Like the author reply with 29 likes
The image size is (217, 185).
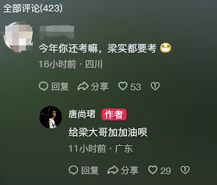[153, 170]
